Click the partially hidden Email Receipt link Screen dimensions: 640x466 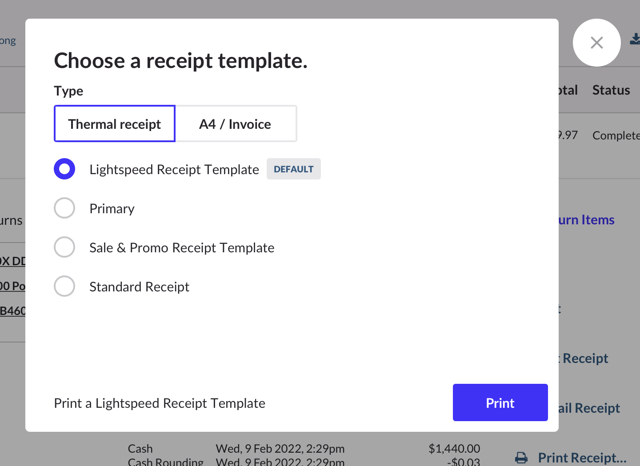589,408
